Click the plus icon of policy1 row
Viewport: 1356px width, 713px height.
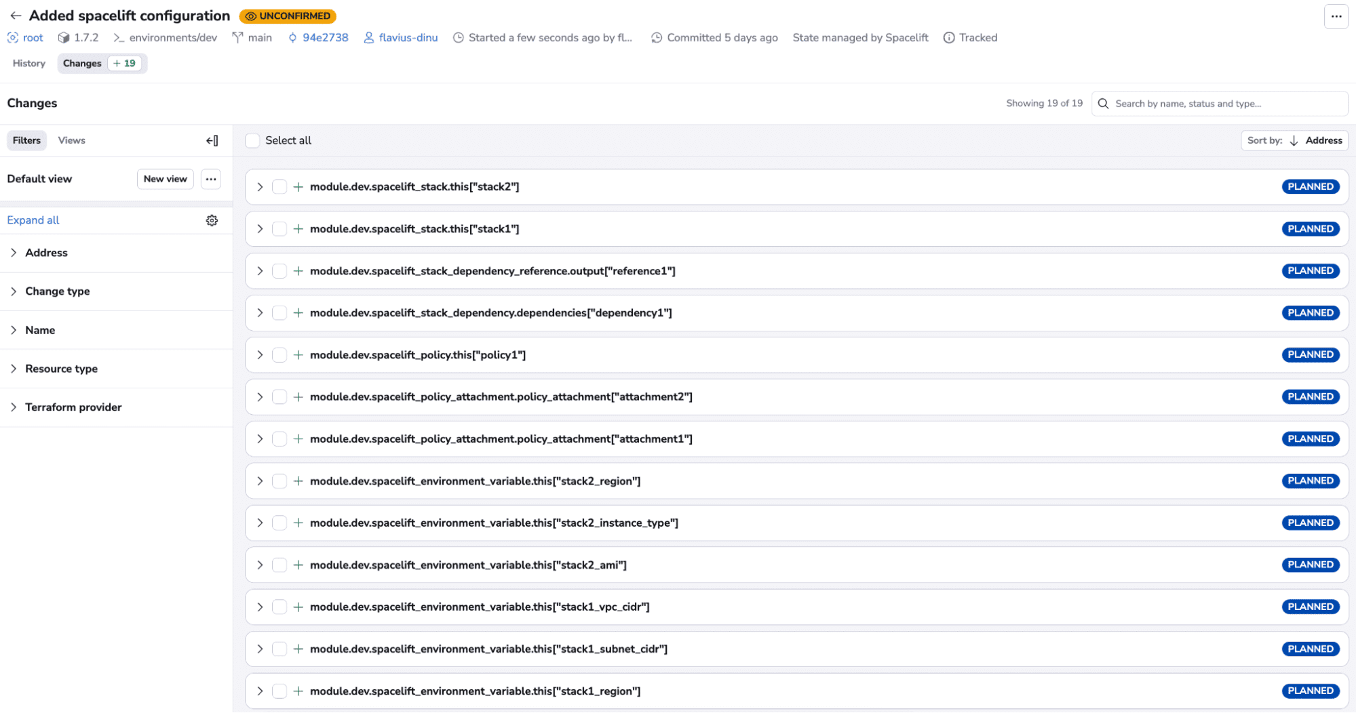tap(298, 355)
